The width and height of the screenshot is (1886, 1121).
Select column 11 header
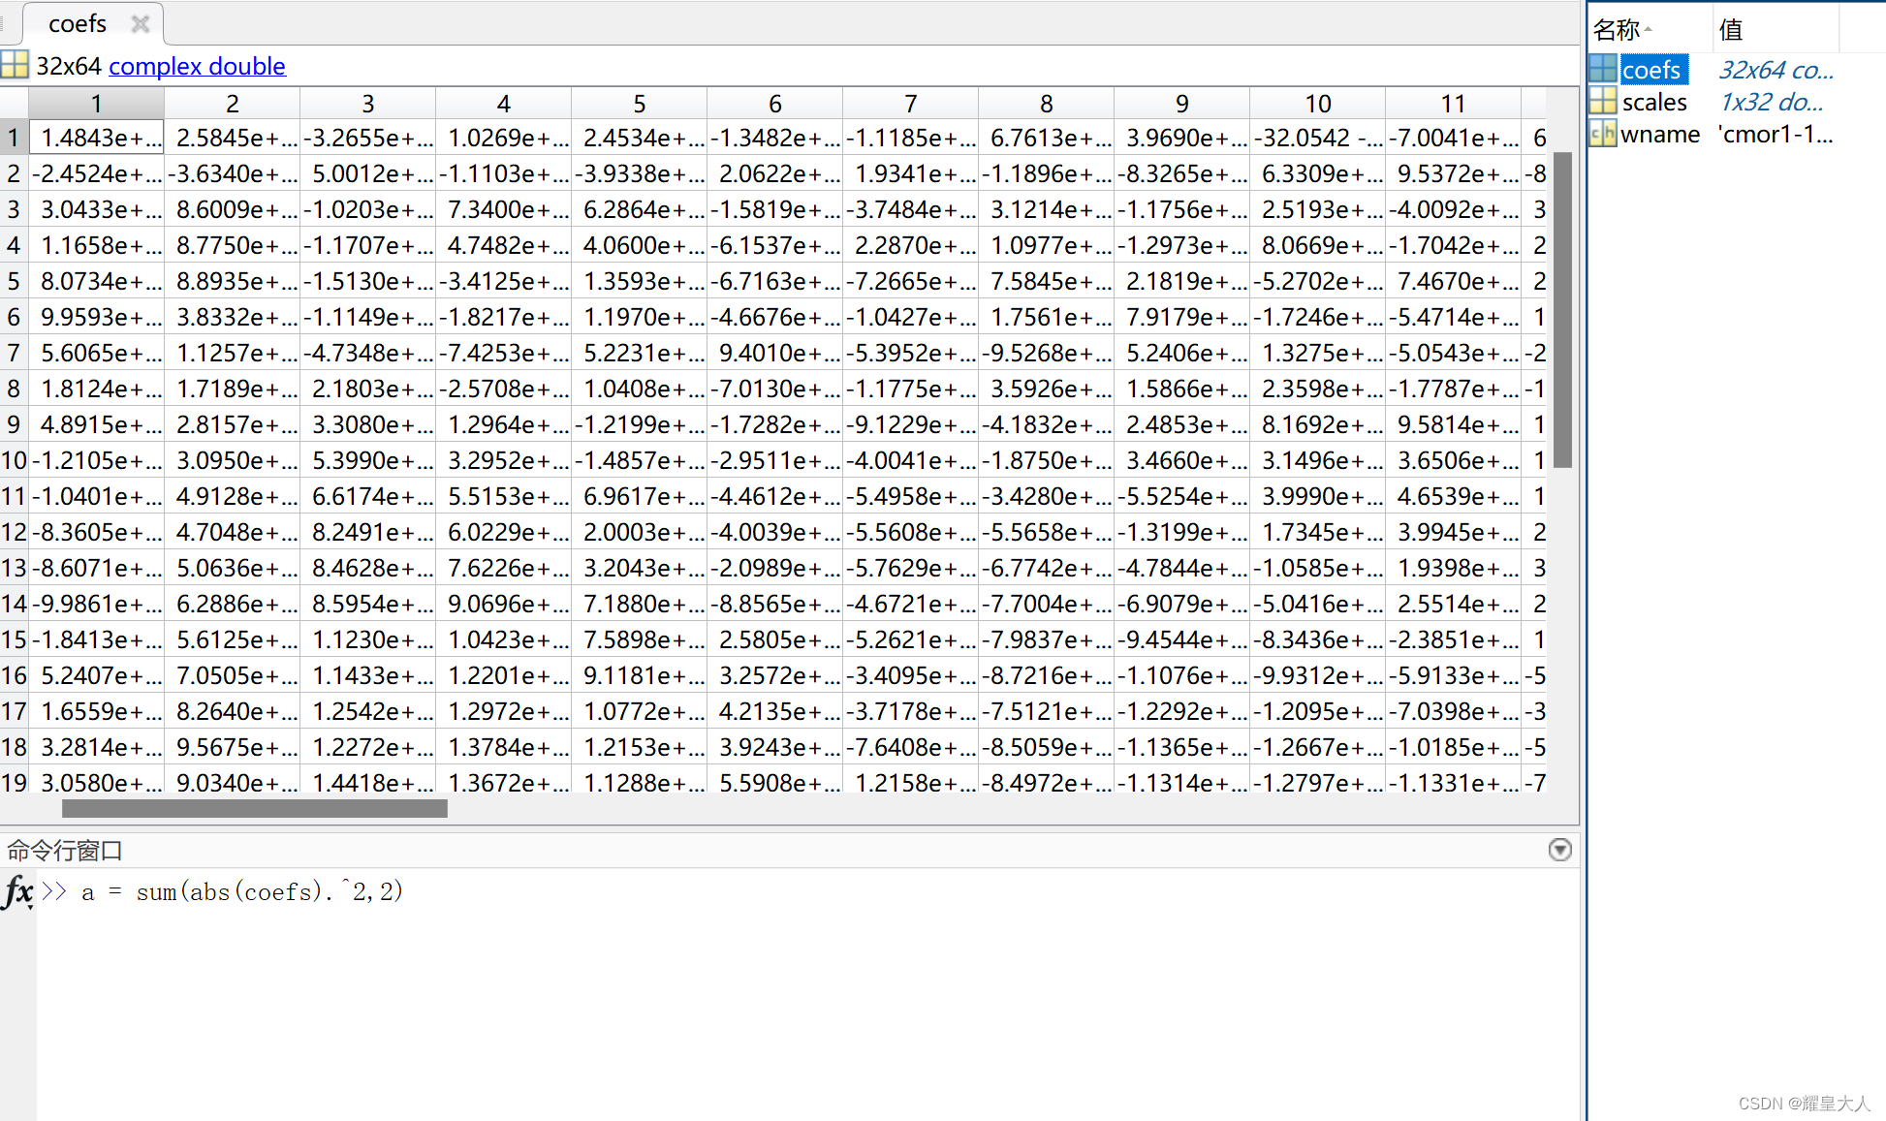(x=1452, y=103)
